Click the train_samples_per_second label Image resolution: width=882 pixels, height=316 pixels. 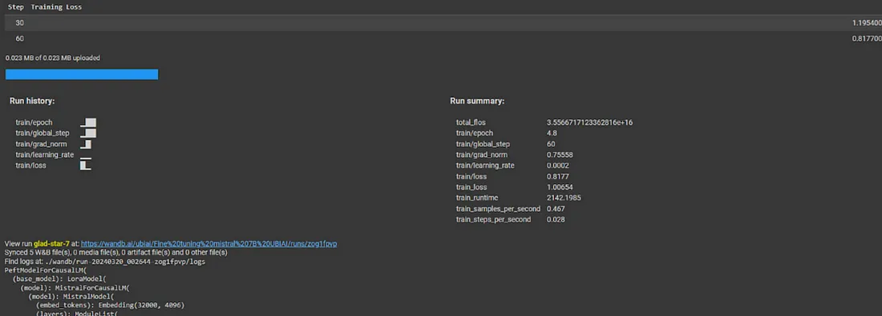[499, 209]
